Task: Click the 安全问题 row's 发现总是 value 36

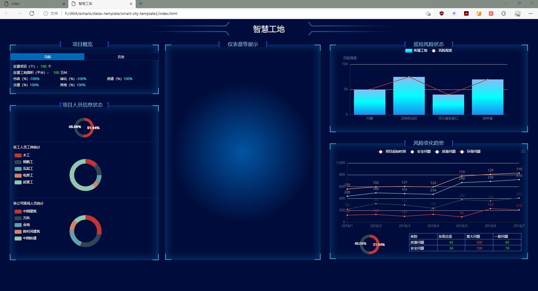Action: point(451,248)
